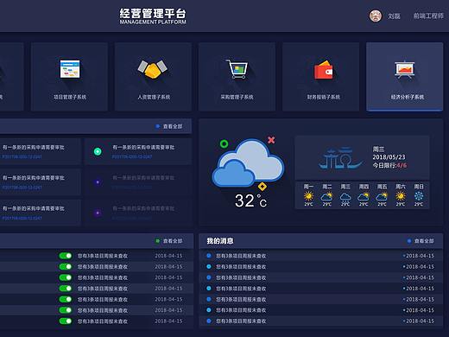Select the 周五 partly cloudy forecast icon

(x=382, y=196)
